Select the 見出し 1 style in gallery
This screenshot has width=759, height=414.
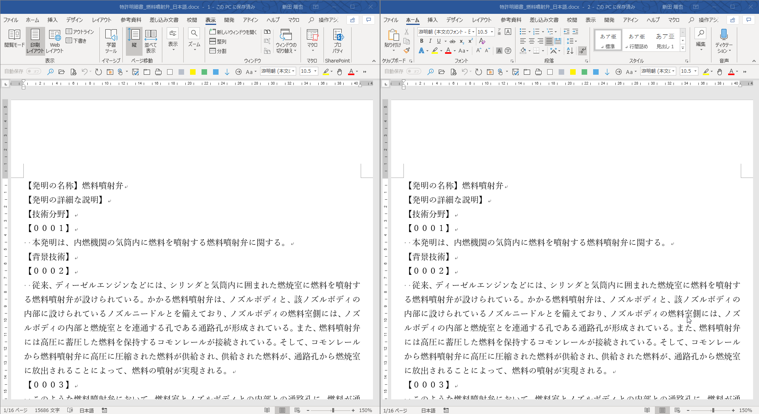(665, 41)
